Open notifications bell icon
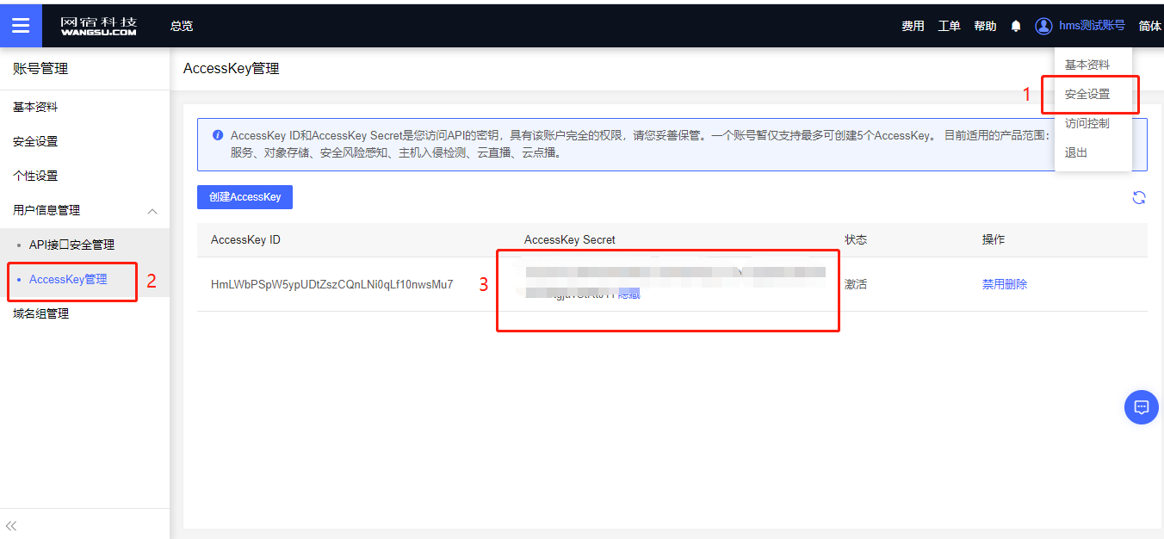Image resolution: width=1164 pixels, height=539 pixels. pyautogui.click(x=1016, y=26)
